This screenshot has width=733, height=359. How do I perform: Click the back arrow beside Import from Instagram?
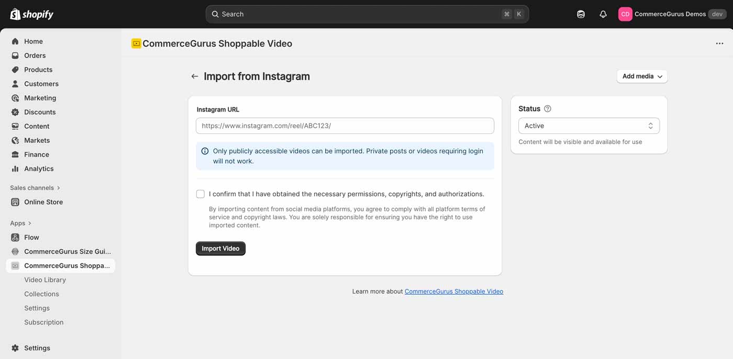[194, 76]
